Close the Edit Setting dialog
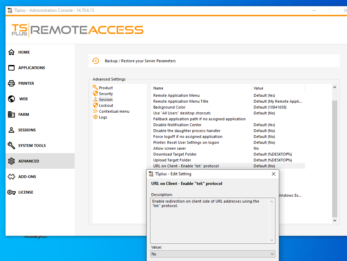The width and height of the screenshot is (347, 261). 274,174
